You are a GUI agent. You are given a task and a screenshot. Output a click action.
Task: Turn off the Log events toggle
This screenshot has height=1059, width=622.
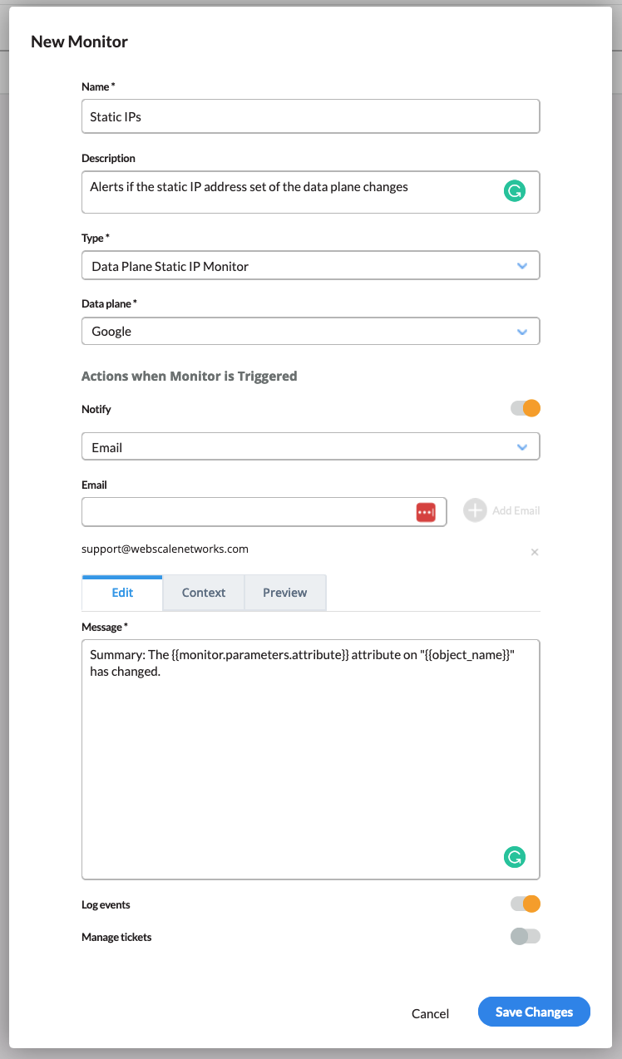point(526,904)
